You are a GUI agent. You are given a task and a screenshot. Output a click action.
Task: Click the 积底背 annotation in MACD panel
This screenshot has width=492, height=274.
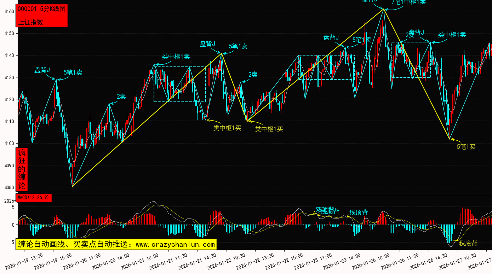point(468,243)
